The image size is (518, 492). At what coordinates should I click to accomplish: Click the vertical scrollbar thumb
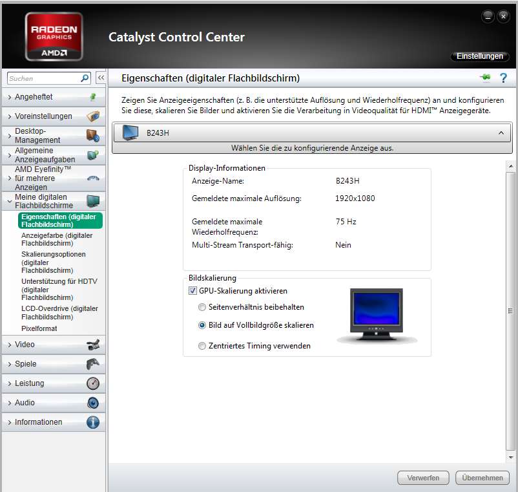pyautogui.click(x=510, y=311)
